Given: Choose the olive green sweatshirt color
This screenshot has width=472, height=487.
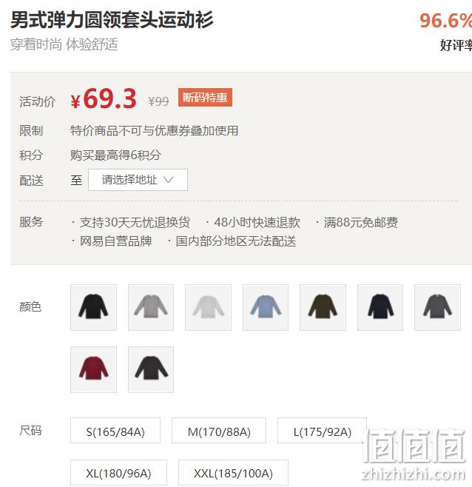Looking at the screenshot, I should 323,307.
